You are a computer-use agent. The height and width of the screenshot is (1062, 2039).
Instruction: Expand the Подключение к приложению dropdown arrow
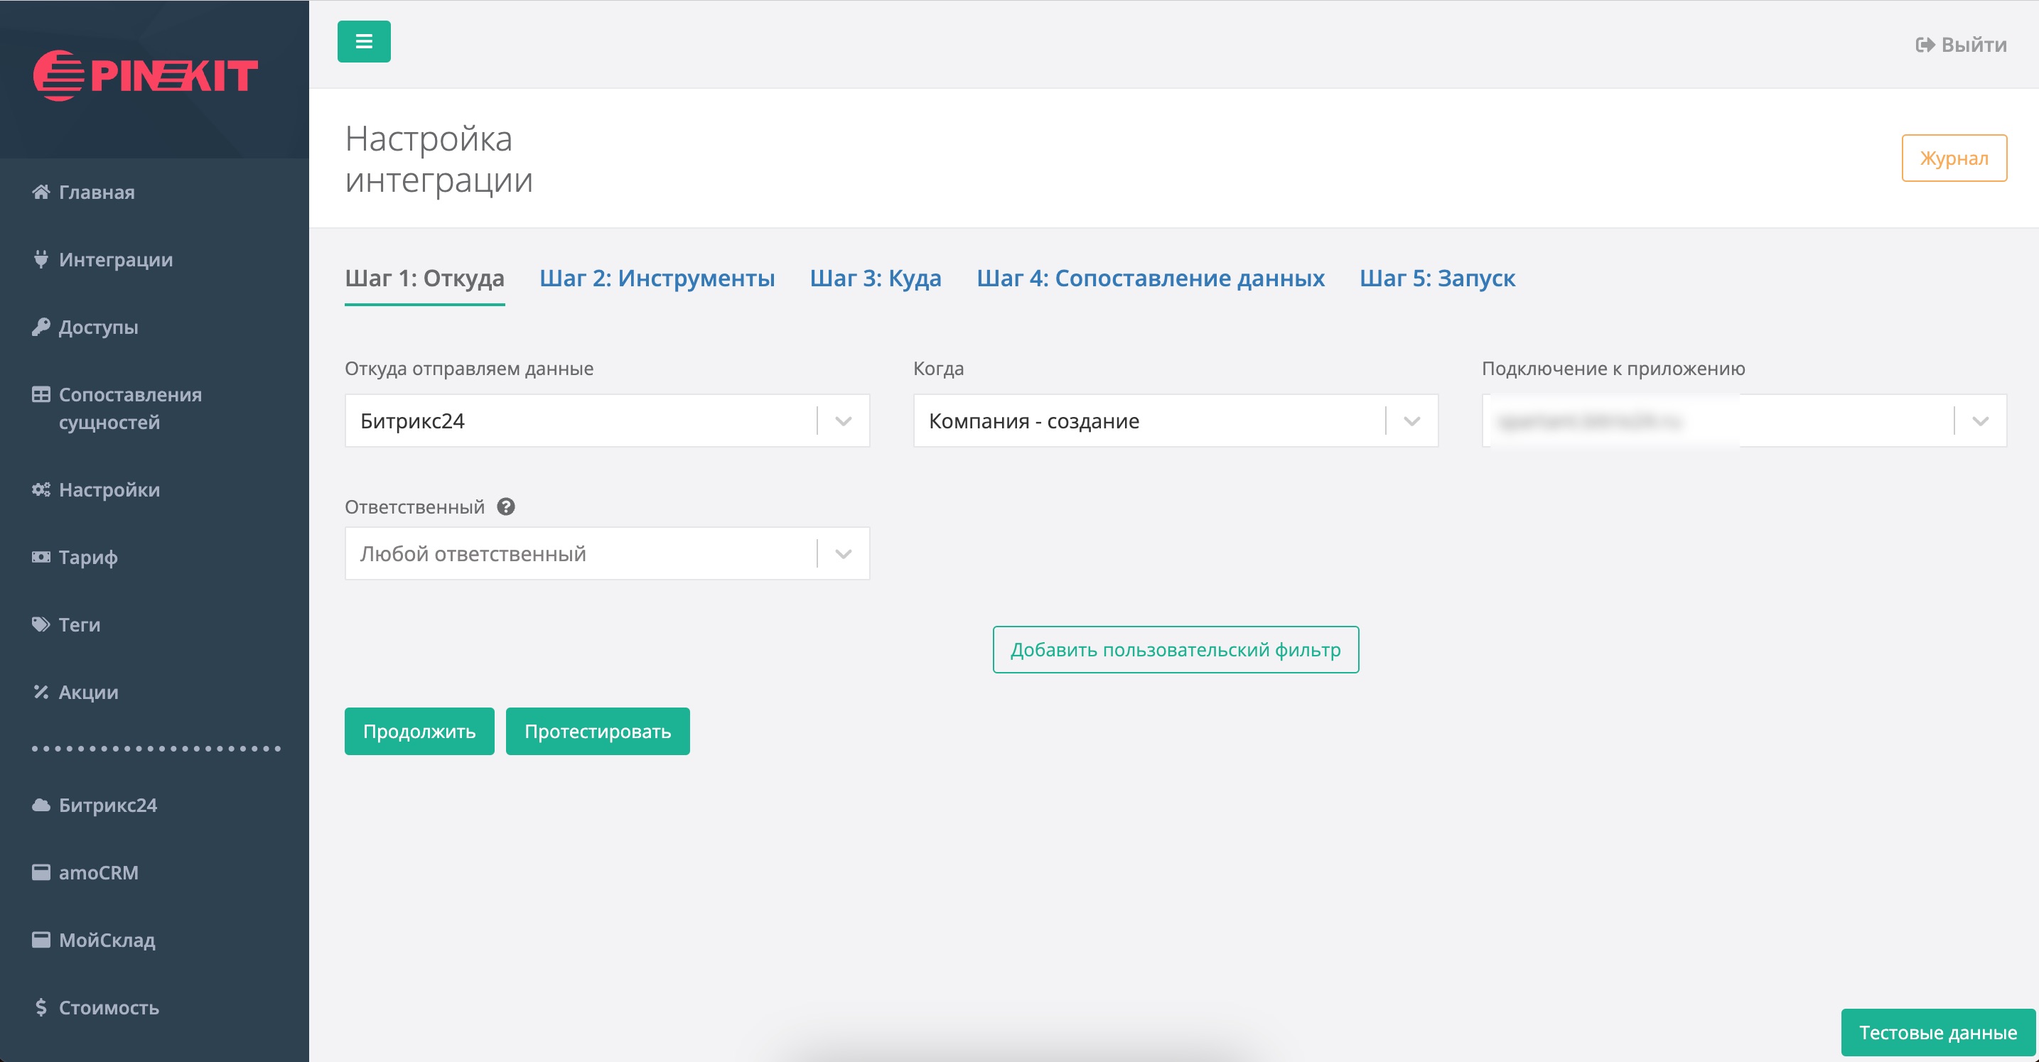coord(1979,421)
